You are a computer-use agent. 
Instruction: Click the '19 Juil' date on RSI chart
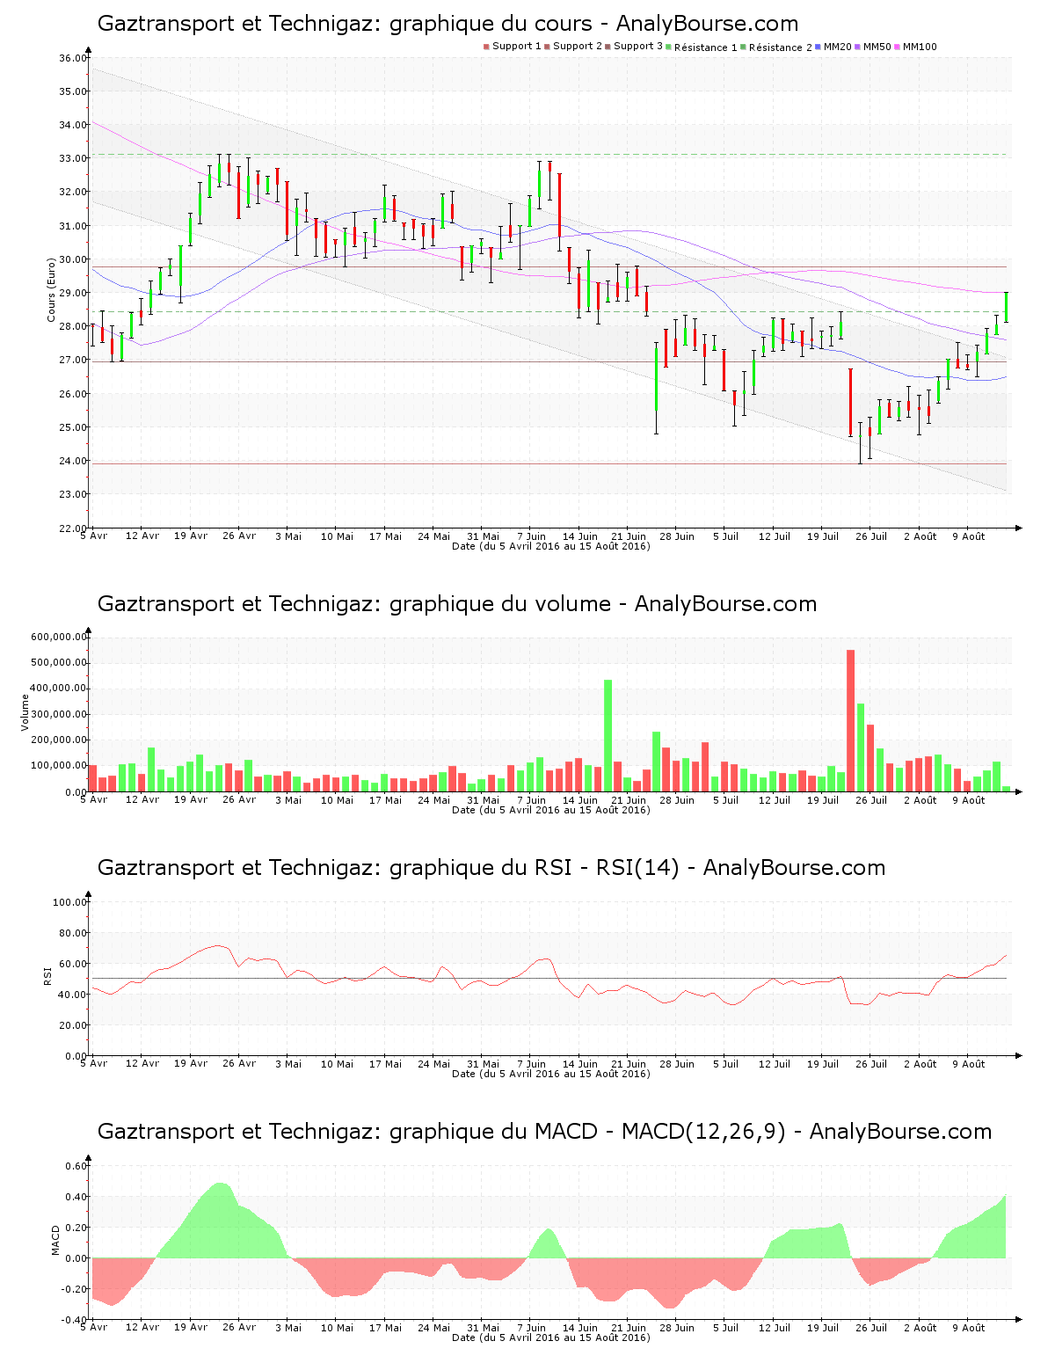tap(823, 1063)
